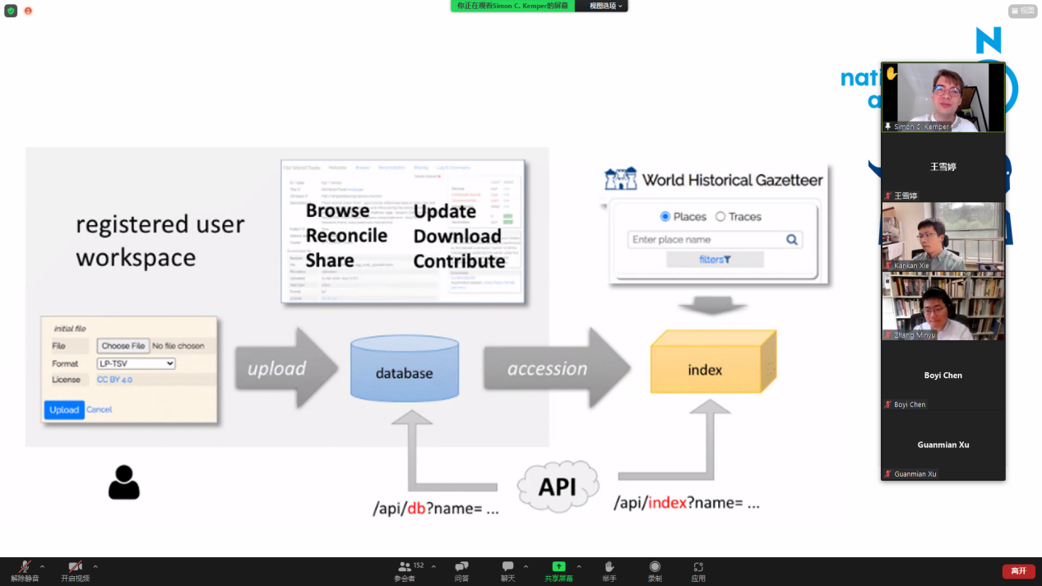
Task: Expand the video options arrow beside camera
Action: pos(95,566)
